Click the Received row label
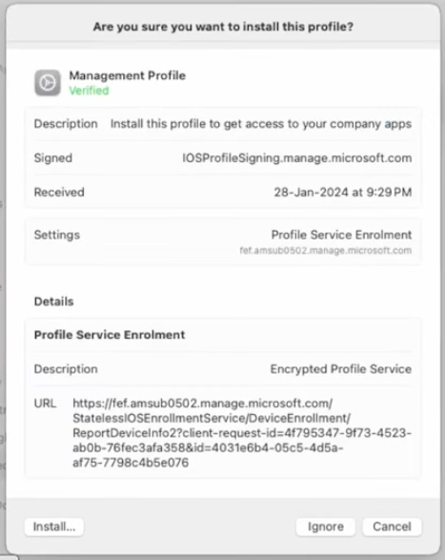 point(59,192)
